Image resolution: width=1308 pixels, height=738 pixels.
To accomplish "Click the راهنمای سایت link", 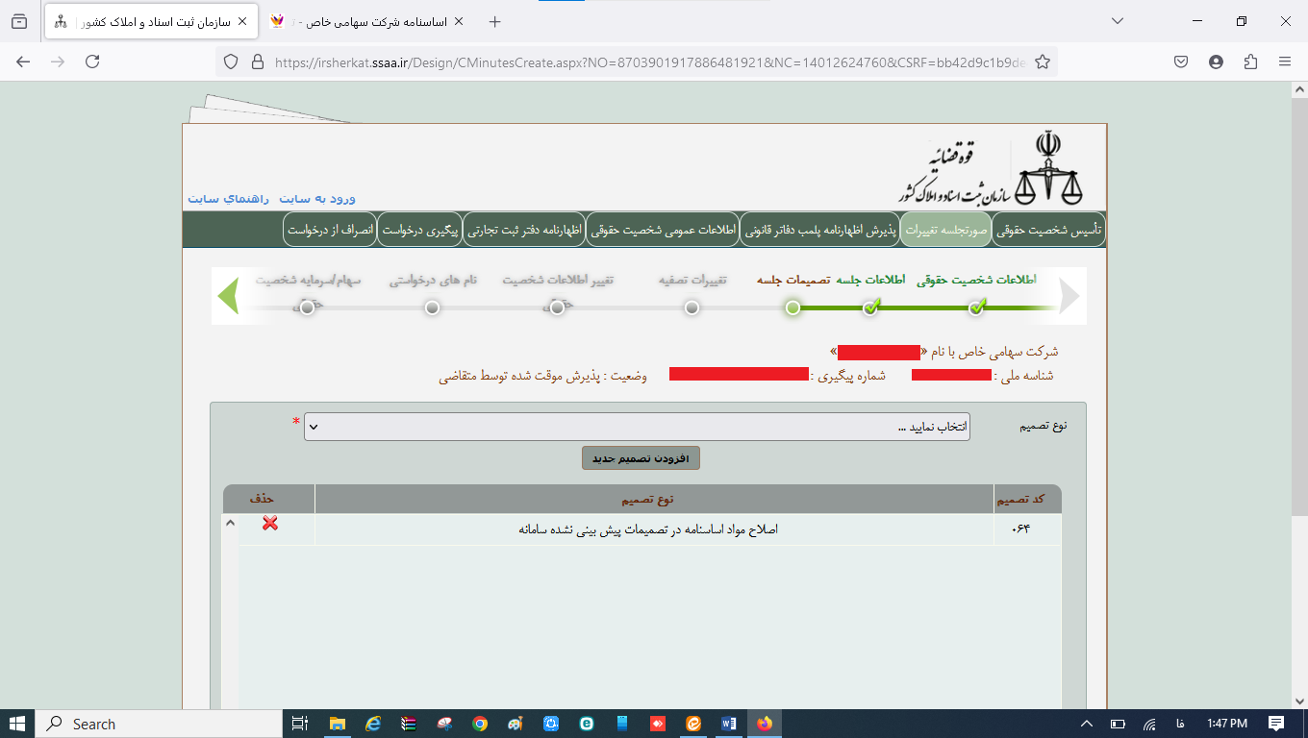I will [x=229, y=198].
